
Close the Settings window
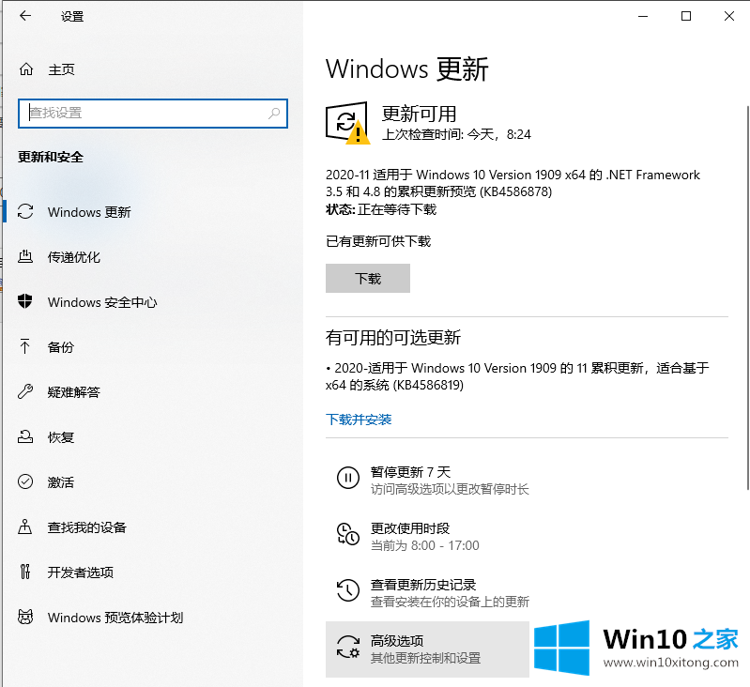point(729,16)
